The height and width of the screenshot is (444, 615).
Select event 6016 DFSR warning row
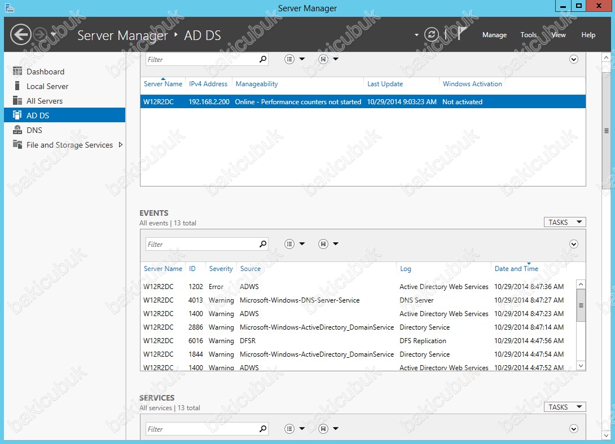(x=358, y=341)
